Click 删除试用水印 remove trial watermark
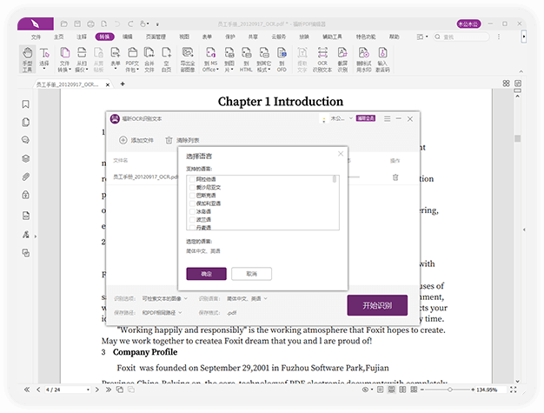Viewport: 544px width, 413px height. [x=363, y=59]
